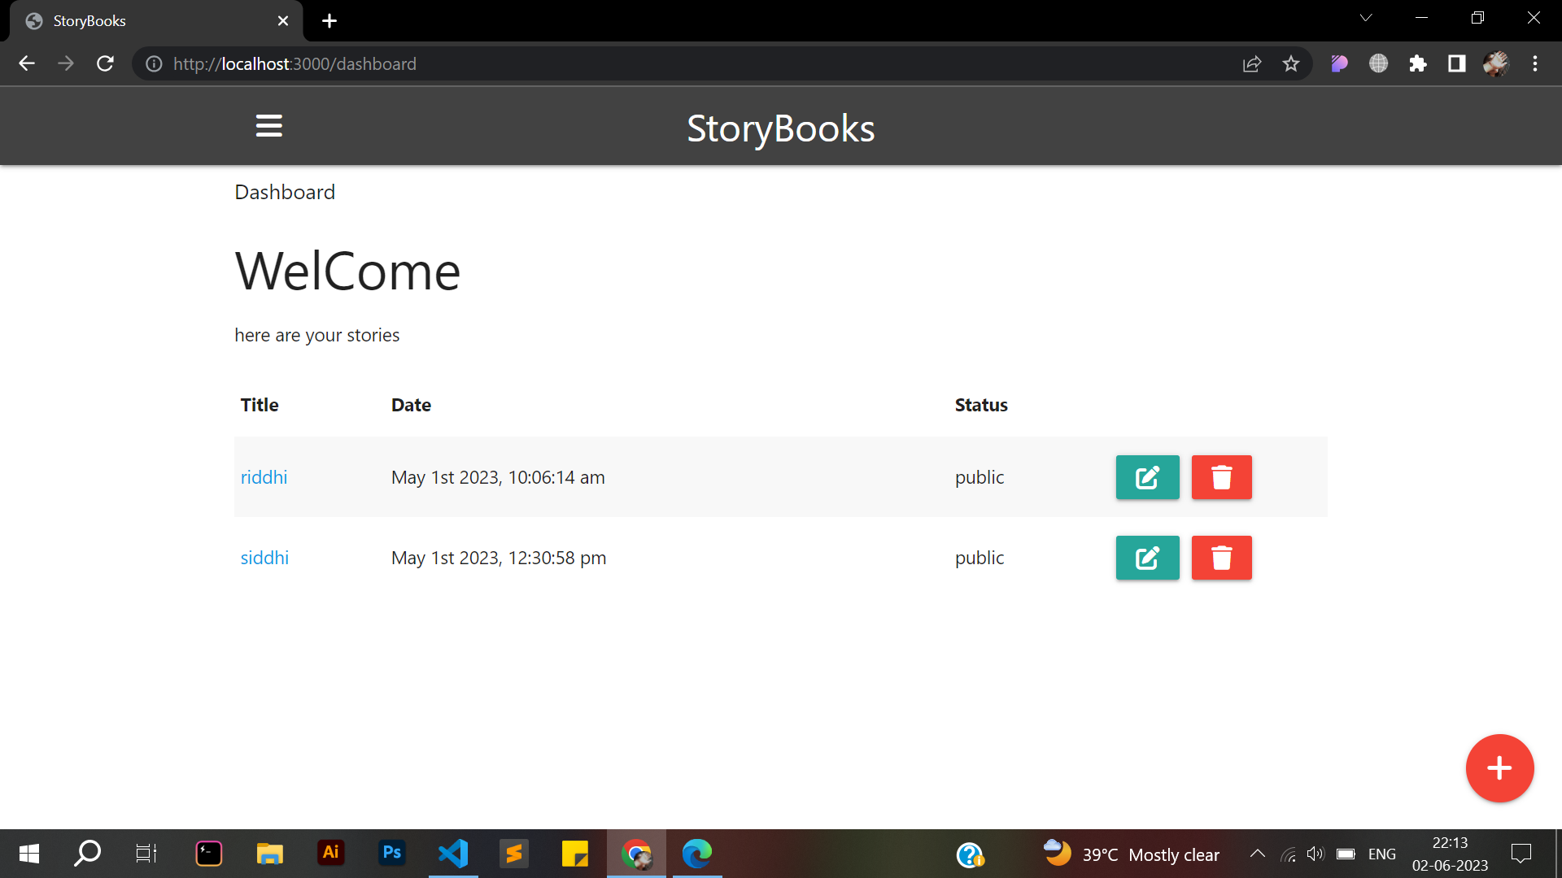Open the siddhi story link
This screenshot has width=1562, height=878.
[x=264, y=558]
